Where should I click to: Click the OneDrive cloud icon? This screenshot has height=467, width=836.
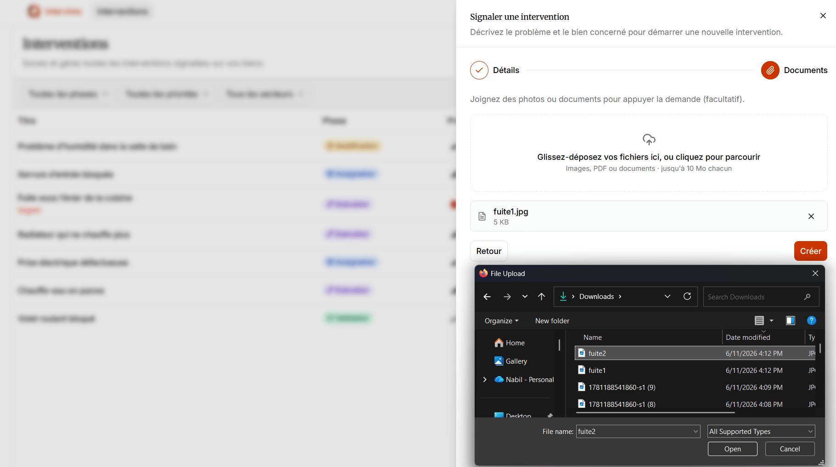[499, 379]
